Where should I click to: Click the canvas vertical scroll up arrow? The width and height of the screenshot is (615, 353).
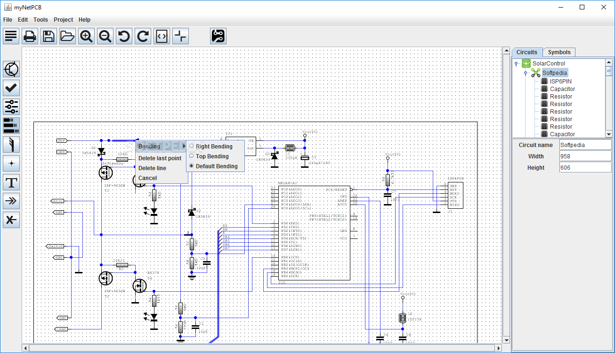pos(506,50)
